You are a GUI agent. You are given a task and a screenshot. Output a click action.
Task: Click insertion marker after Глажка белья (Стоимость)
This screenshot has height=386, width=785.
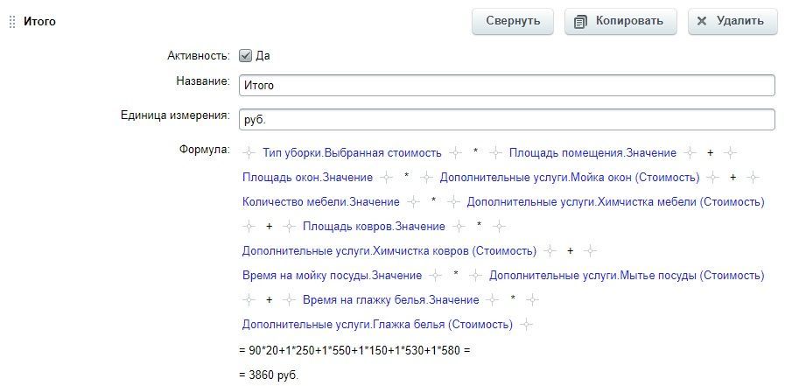(x=526, y=325)
